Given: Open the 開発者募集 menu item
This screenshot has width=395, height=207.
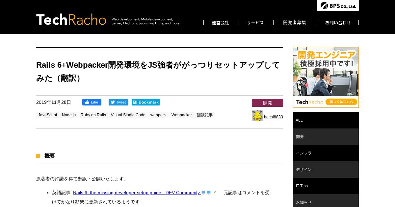Looking at the screenshot, I should (295, 23).
